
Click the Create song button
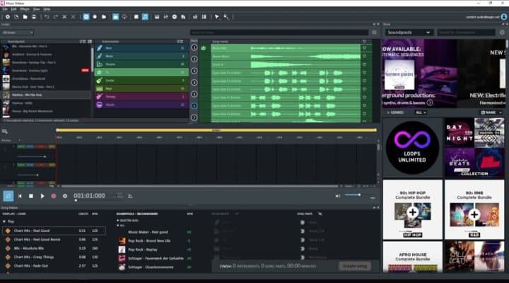355,265
